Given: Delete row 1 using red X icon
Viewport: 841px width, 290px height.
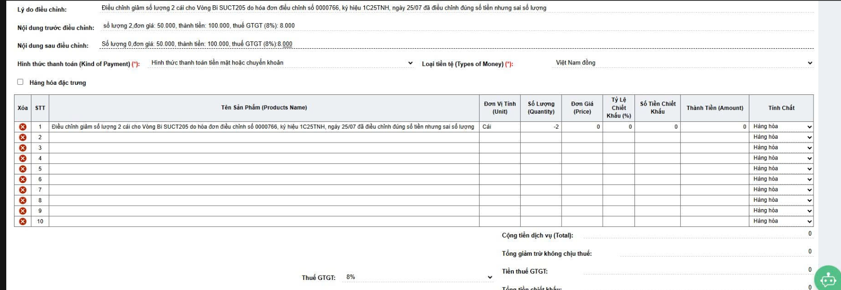Looking at the screenshot, I should click(x=23, y=127).
